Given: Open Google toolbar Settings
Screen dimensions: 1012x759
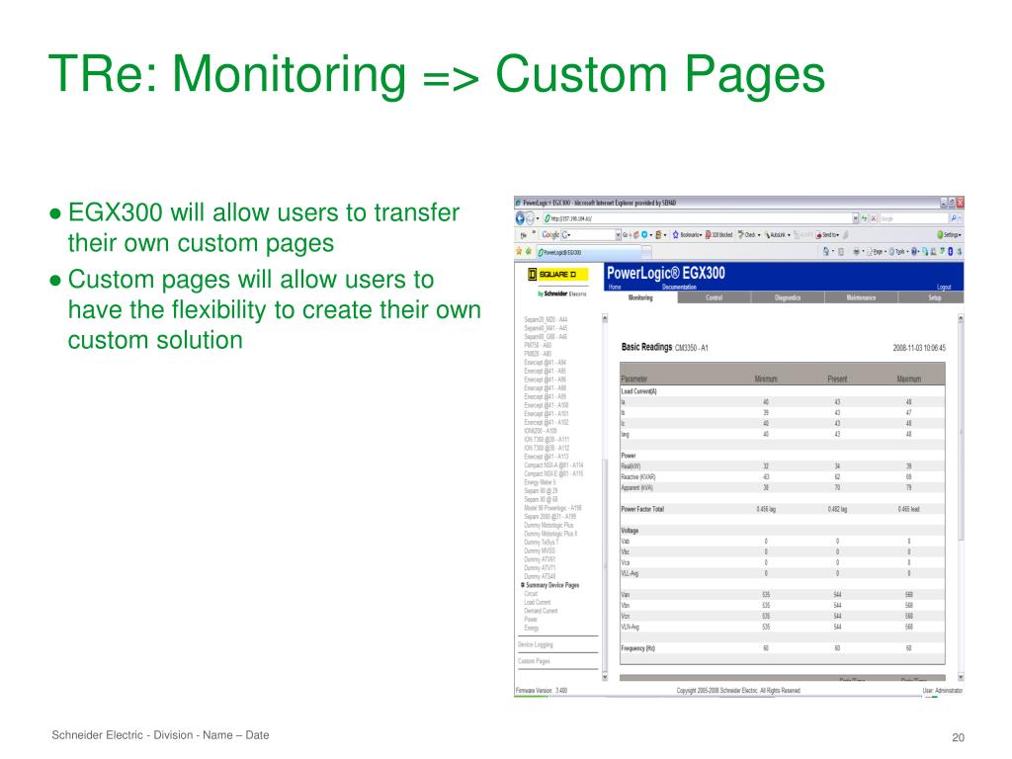Looking at the screenshot, I should (950, 234).
